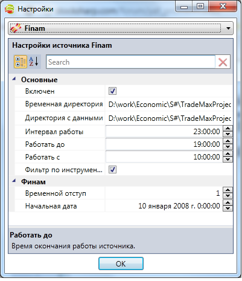
Task: Increase Интервал работы with up arrow
Action: [228, 128]
